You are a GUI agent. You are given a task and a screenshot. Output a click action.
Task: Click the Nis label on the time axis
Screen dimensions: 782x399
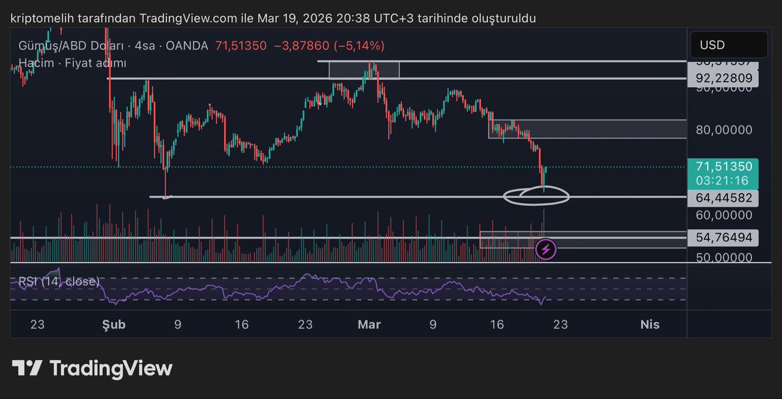pyautogui.click(x=650, y=323)
